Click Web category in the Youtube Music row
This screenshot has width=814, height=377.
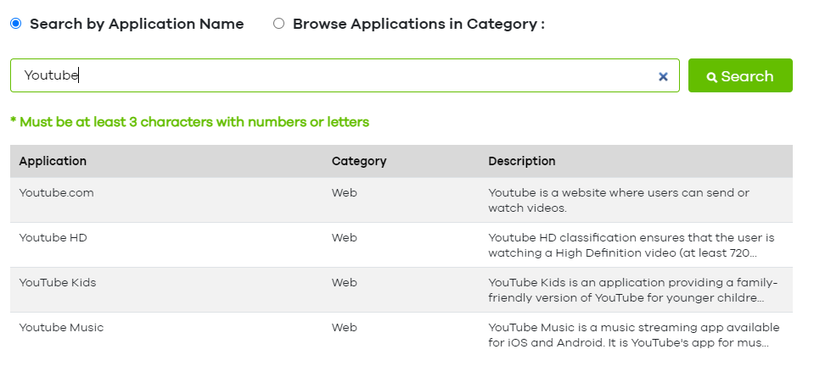pyautogui.click(x=344, y=327)
